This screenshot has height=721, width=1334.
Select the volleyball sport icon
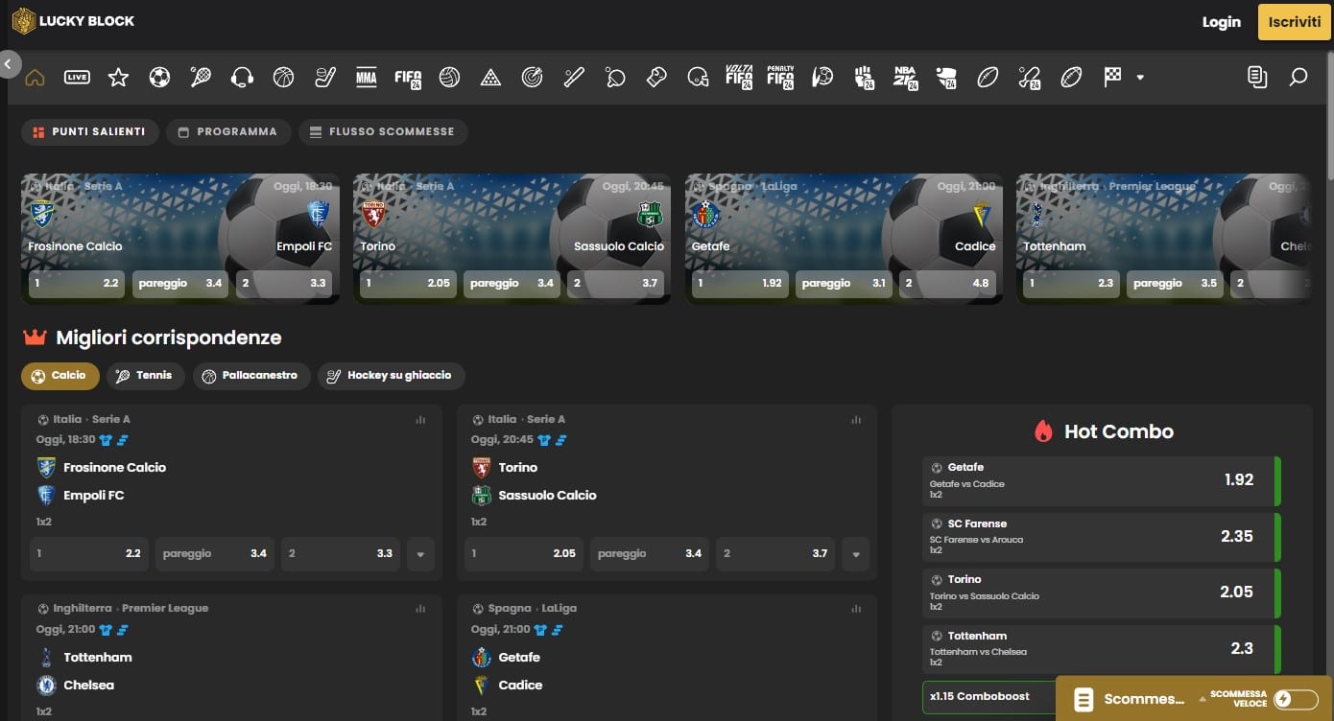(449, 78)
